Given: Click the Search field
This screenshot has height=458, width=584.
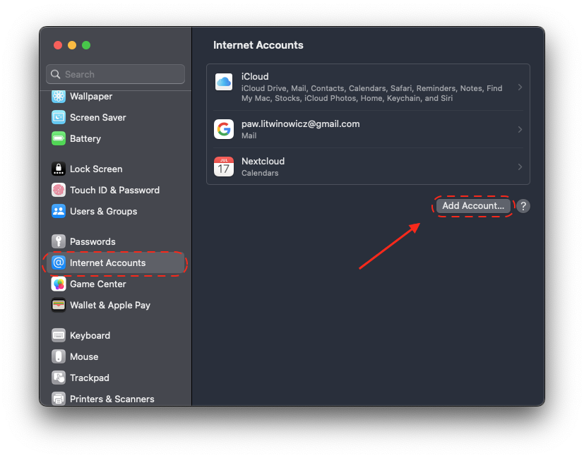Looking at the screenshot, I should pyautogui.click(x=115, y=74).
